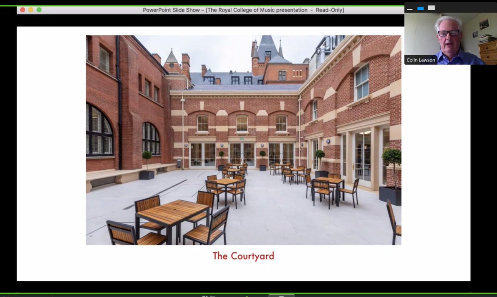The height and width of the screenshot is (297, 497).
Task: Click Colin Lawson's video thumbnail
Action: 451,39
